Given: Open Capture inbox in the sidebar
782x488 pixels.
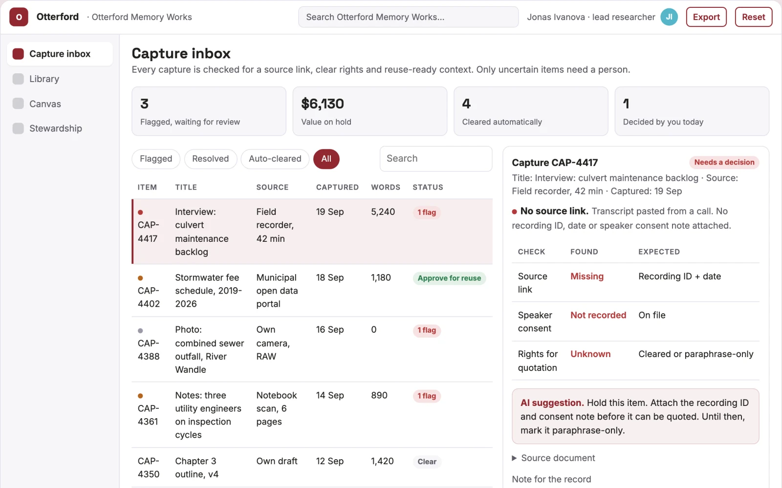Looking at the screenshot, I should pos(60,54).
